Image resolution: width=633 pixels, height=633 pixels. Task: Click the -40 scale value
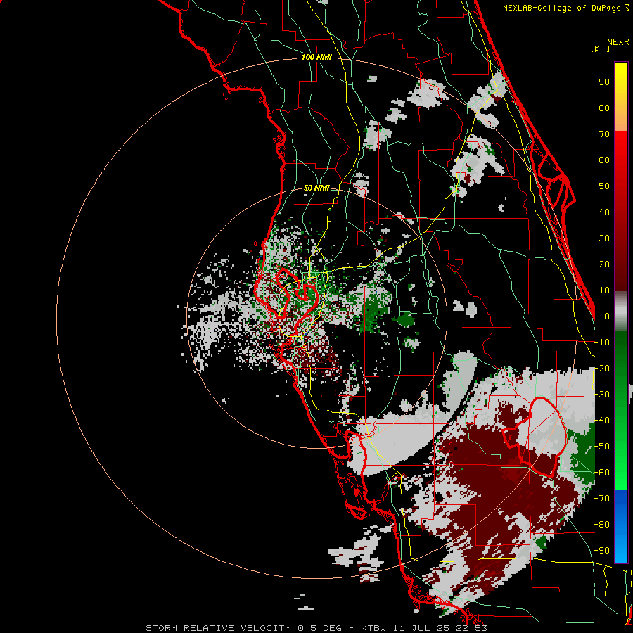[601, 421]
